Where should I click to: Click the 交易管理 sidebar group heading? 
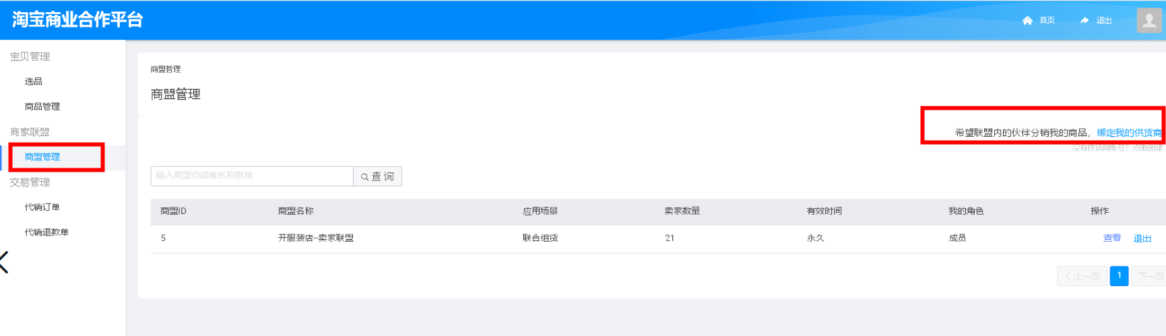(30, 182)
